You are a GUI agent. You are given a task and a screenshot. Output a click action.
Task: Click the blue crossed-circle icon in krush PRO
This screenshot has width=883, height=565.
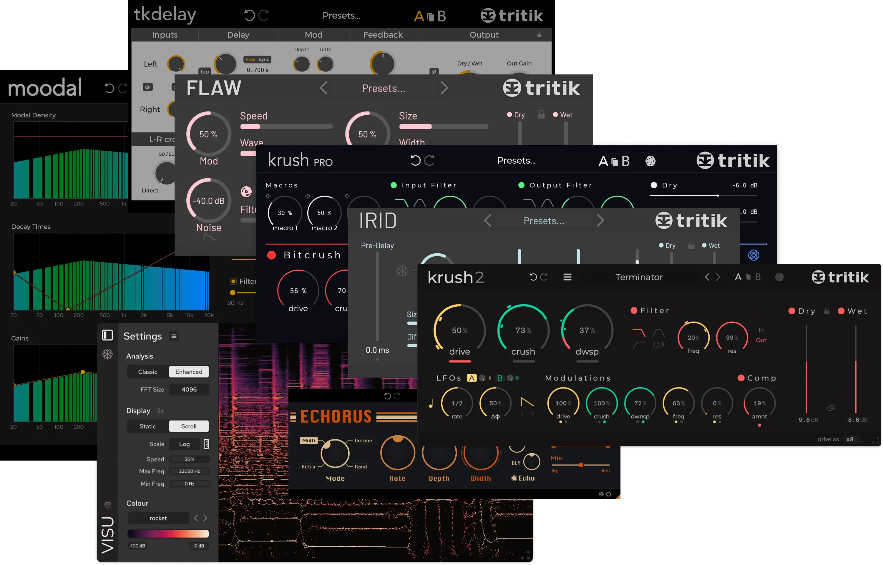coord(753,255)
